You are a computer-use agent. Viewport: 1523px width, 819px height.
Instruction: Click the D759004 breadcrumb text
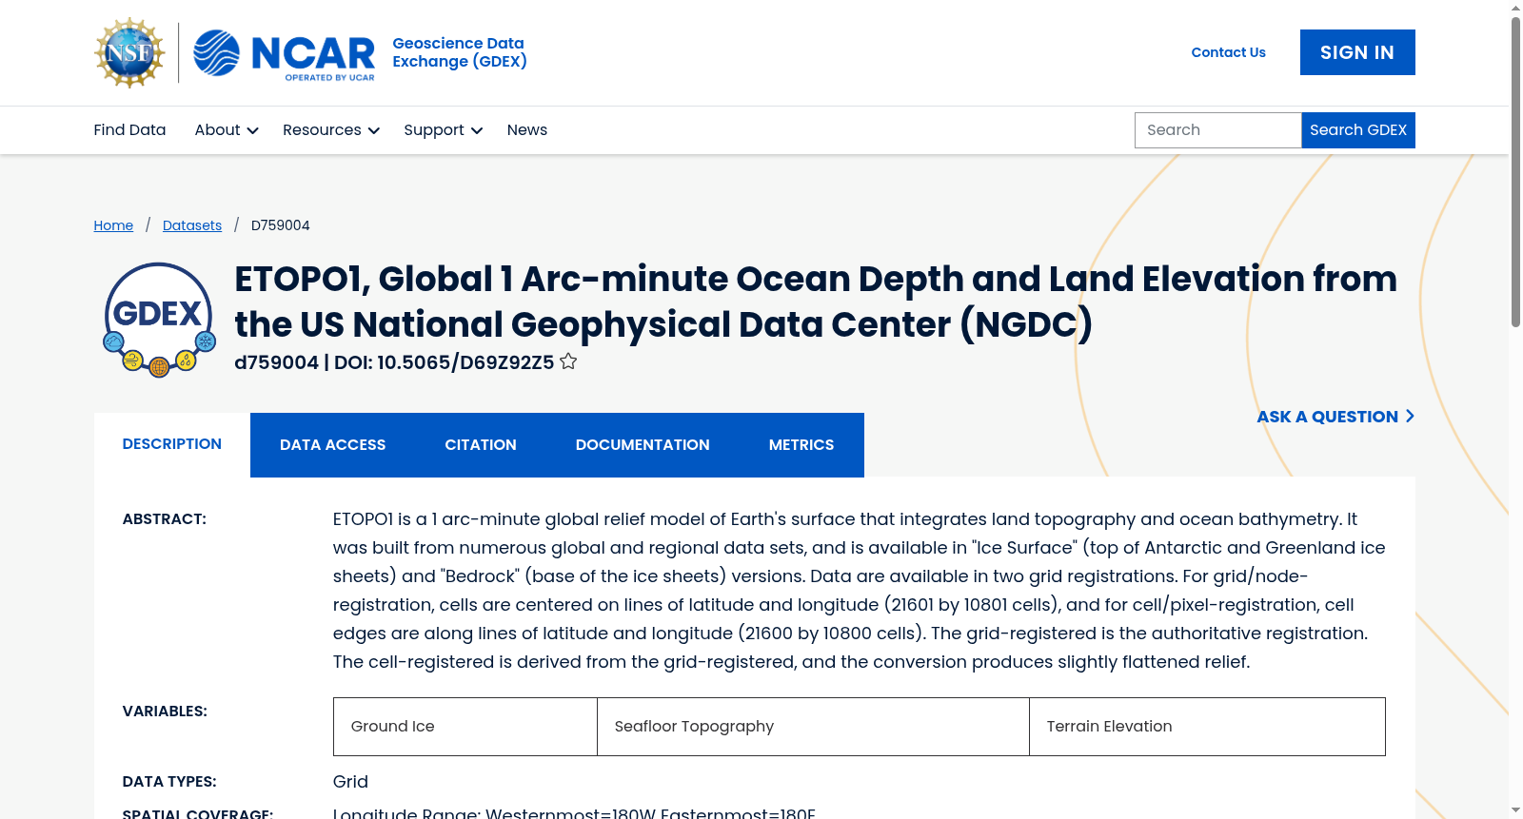(x=281, y=225)
